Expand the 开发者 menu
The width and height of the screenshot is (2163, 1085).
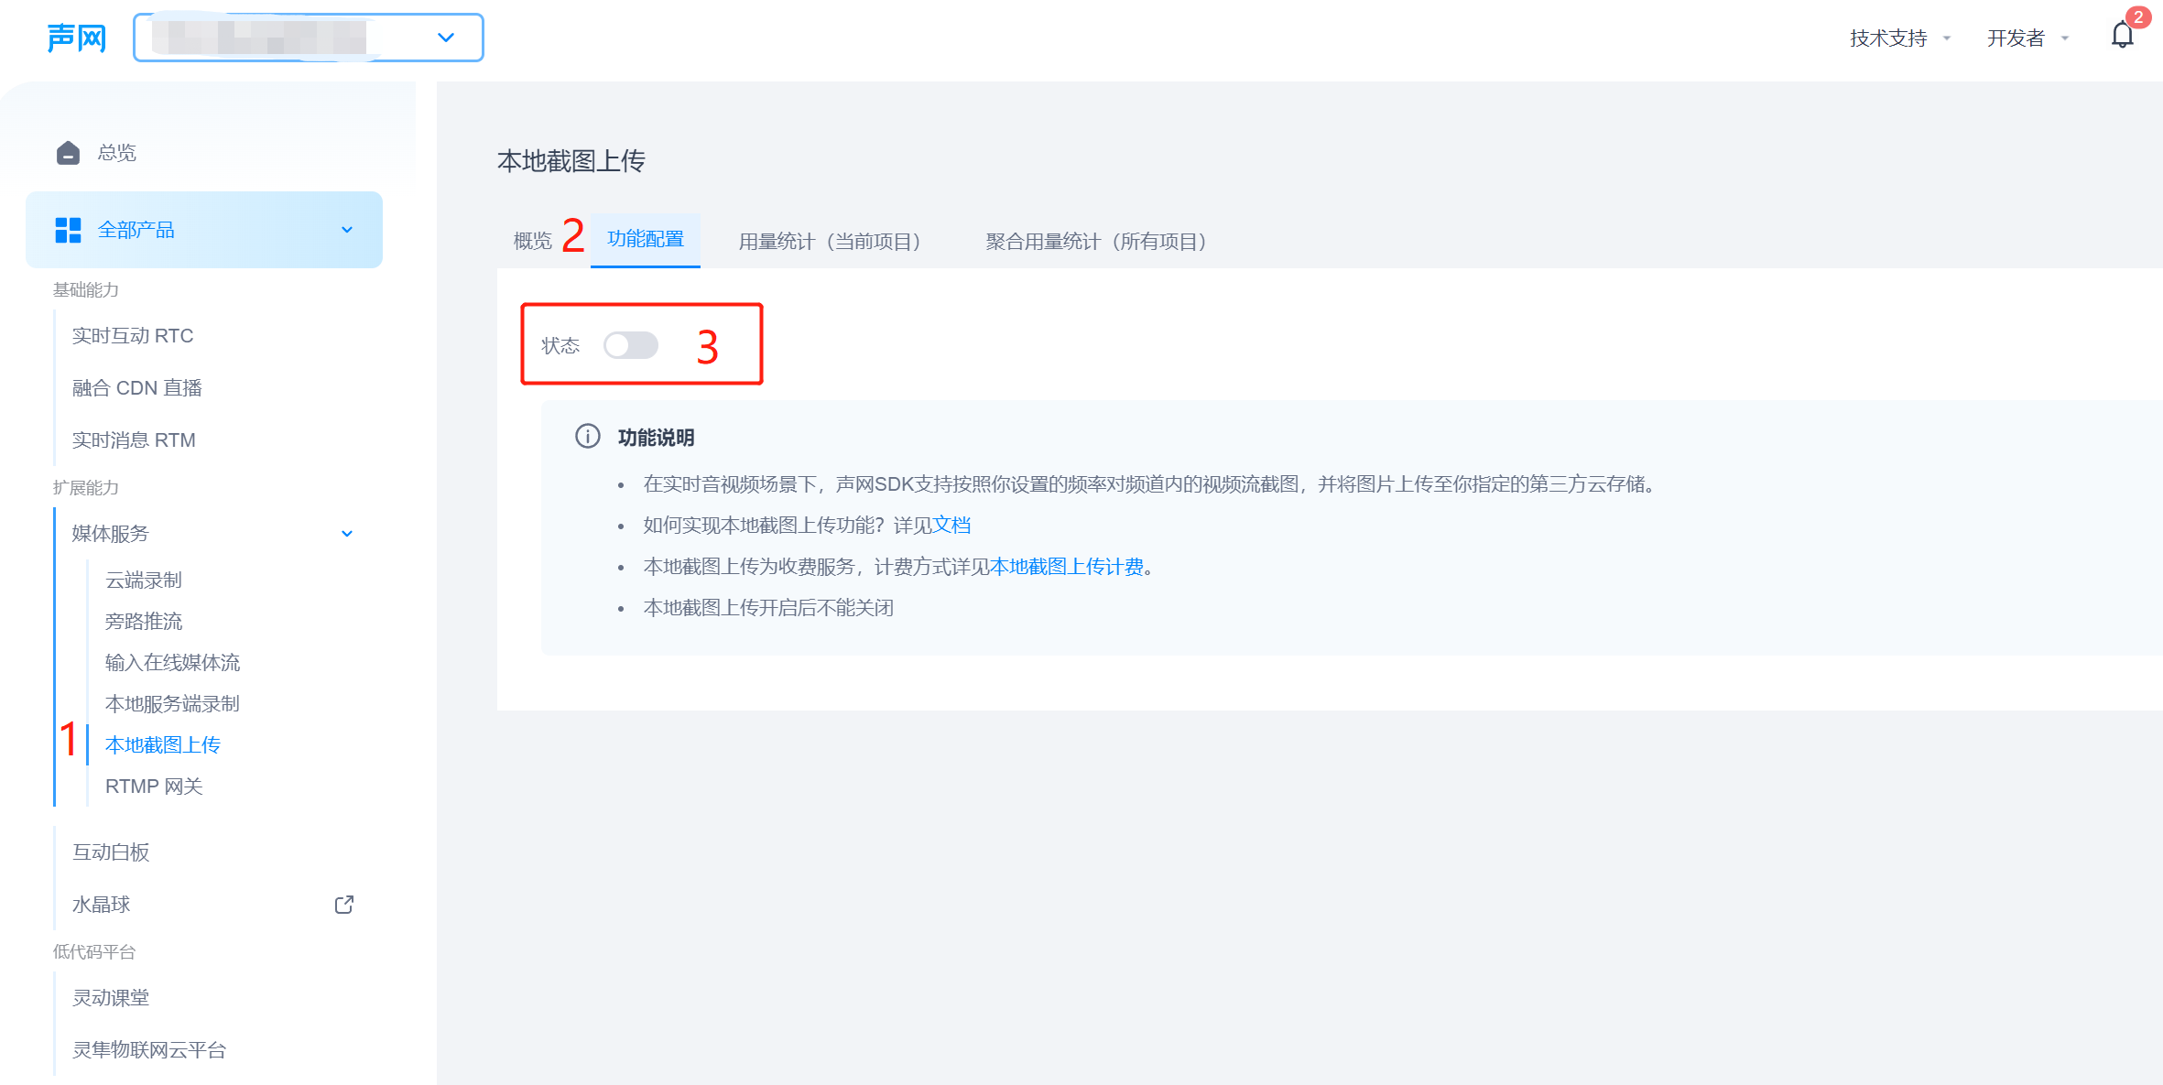(x=2027, y=38)
